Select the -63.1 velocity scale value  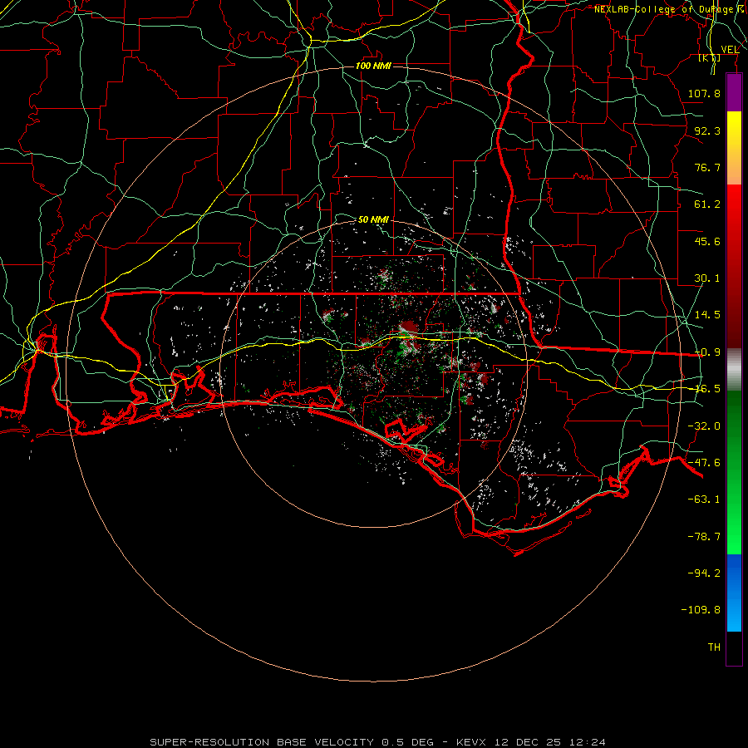[x=704, y=499]
